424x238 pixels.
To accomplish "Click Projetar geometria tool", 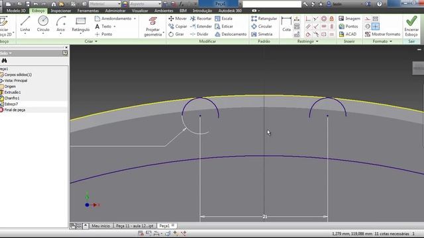I will [x=153, y=26].
